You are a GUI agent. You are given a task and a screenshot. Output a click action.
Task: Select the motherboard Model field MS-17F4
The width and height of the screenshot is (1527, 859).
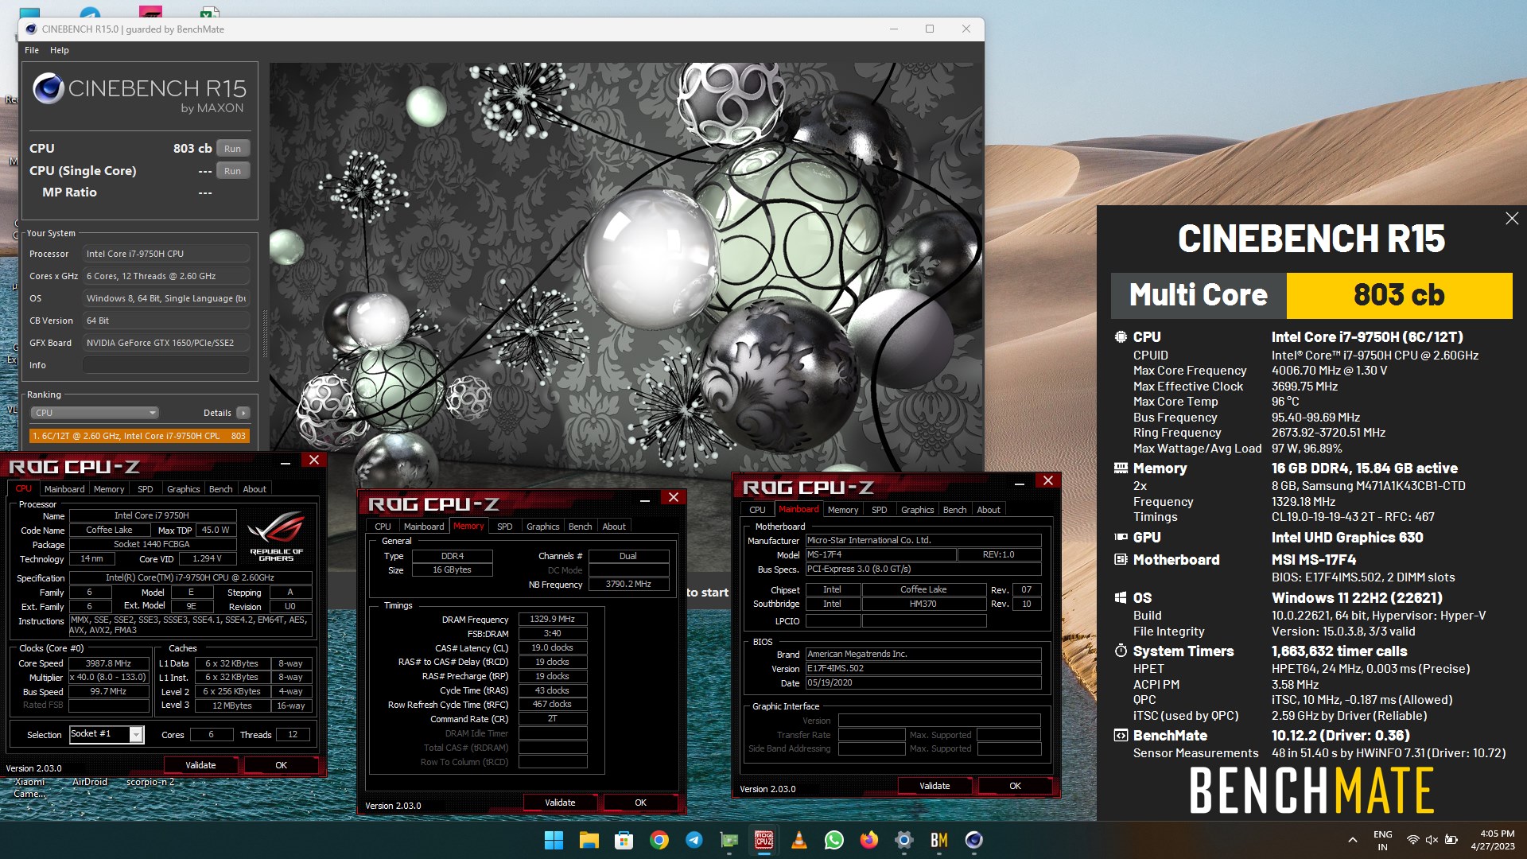(880, 555)
